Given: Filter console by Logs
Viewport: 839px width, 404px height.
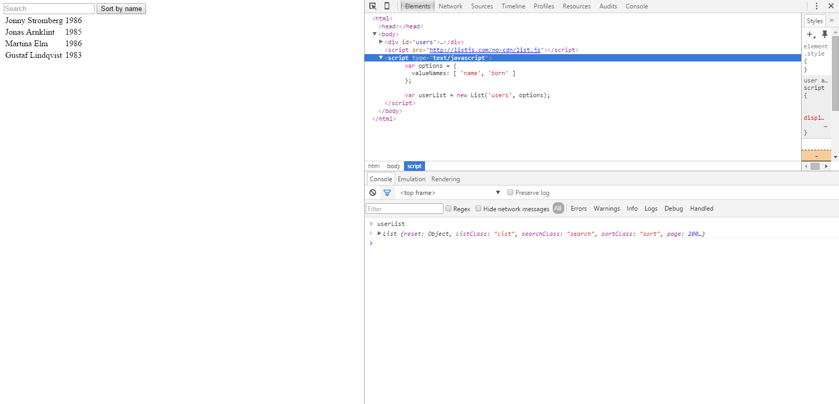Looking at the screenshot, I should (x=651, y=209).
